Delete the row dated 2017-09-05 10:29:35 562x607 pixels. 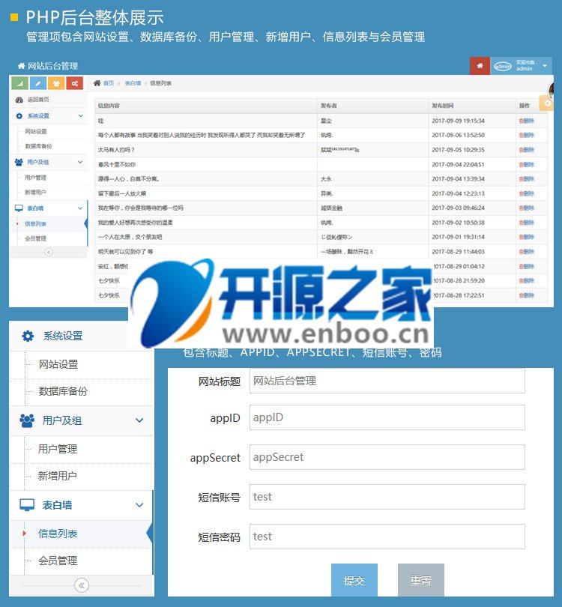pos(527,150)
